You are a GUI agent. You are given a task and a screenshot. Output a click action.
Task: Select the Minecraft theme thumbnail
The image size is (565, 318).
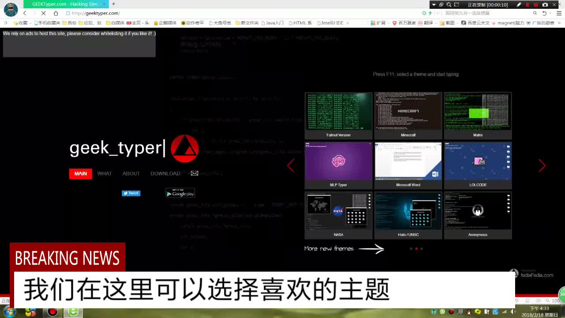tap(408, 116)
